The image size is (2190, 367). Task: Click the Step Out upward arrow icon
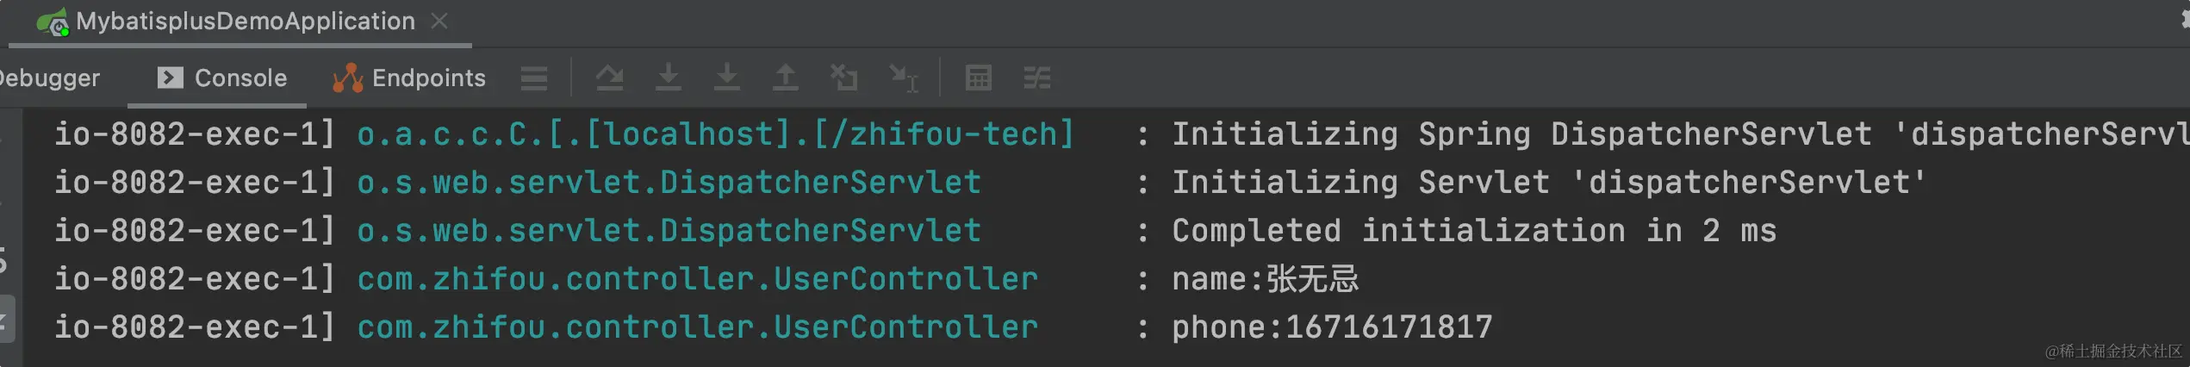point(785,78)
